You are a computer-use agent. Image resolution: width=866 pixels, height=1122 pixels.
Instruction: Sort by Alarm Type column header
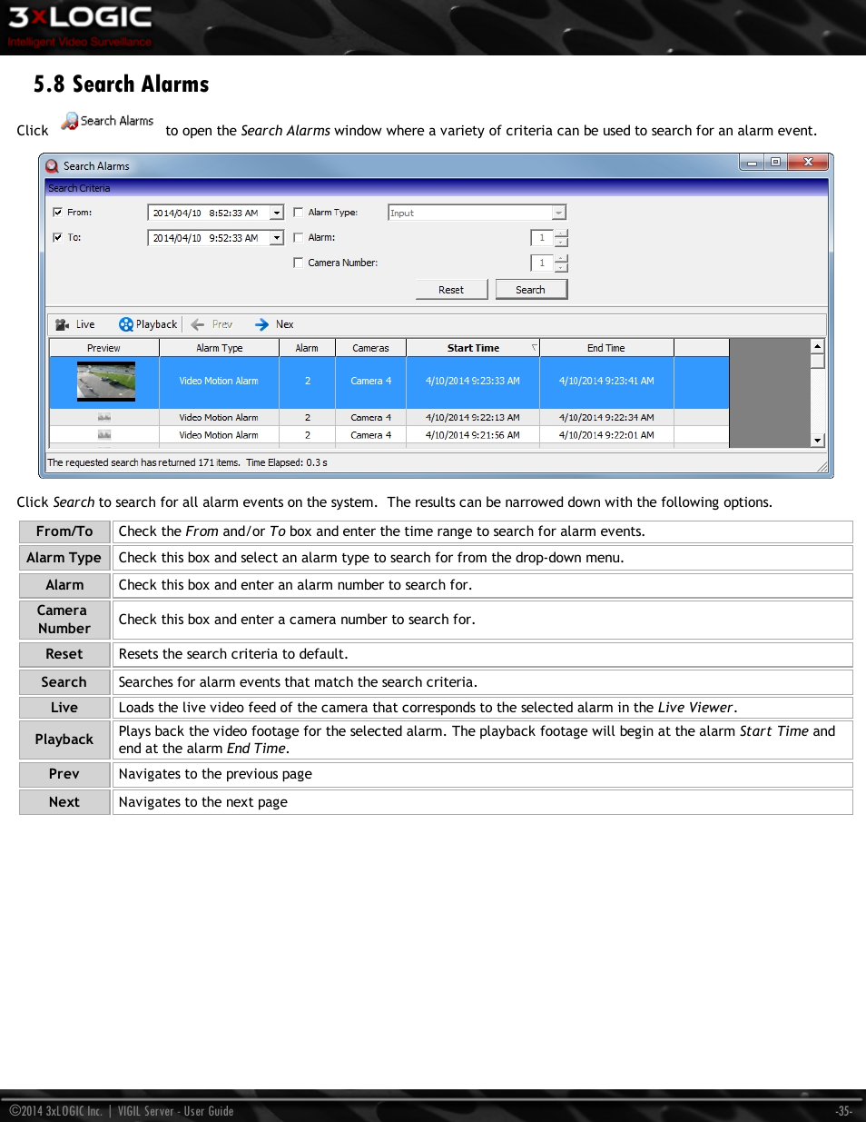click(x=220, y=348)
